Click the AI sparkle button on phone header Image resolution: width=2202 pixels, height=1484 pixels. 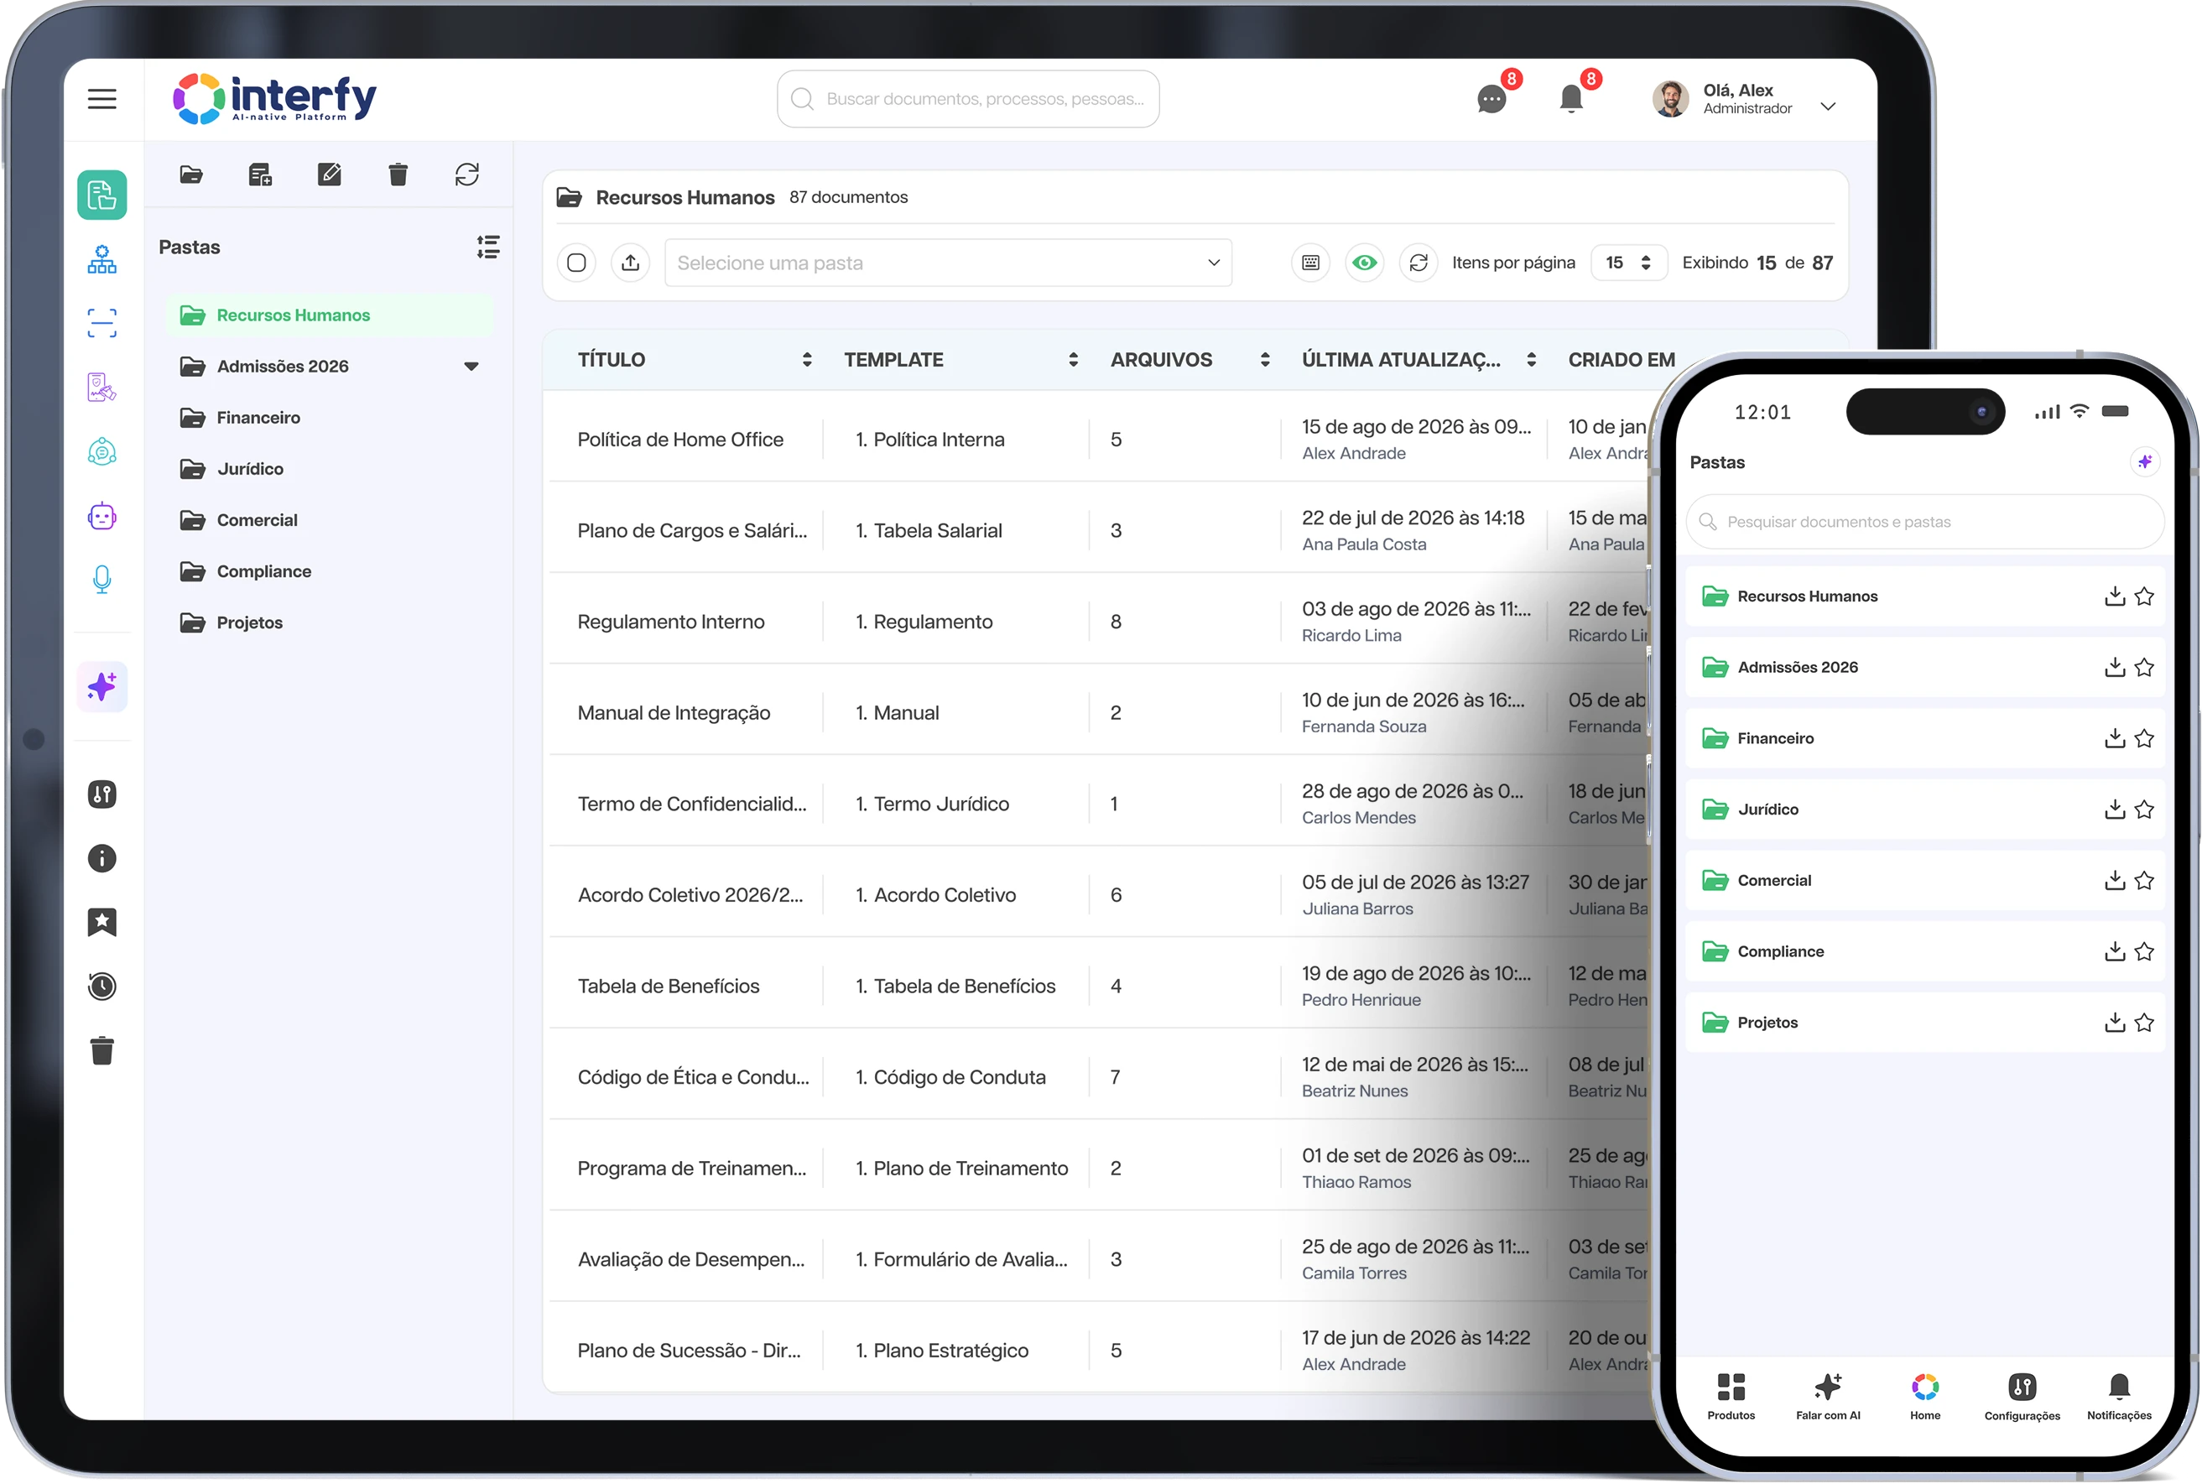(x=2144, y=462)
